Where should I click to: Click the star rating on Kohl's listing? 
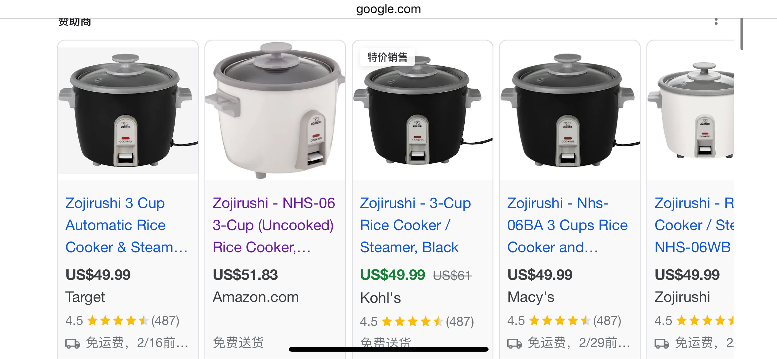pos(413,322)
